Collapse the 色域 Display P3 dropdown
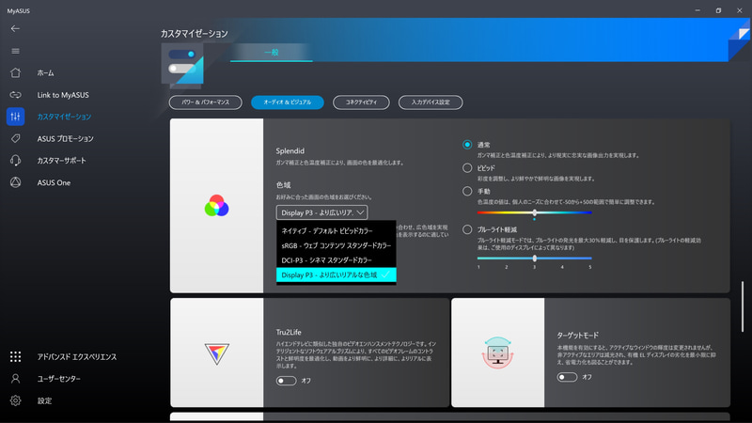The image size is (752, 423). coord(321,212)
